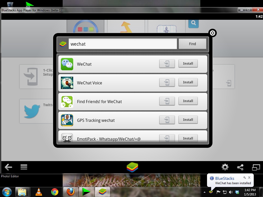Select the WeChat Voice result name

coord(89,83)
